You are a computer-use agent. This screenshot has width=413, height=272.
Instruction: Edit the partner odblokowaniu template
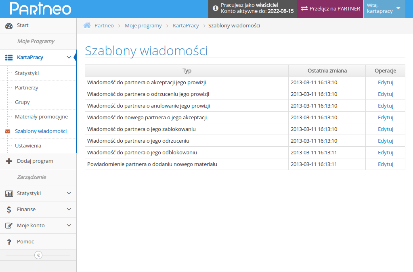pyautogui.click(x=385, y=152)
